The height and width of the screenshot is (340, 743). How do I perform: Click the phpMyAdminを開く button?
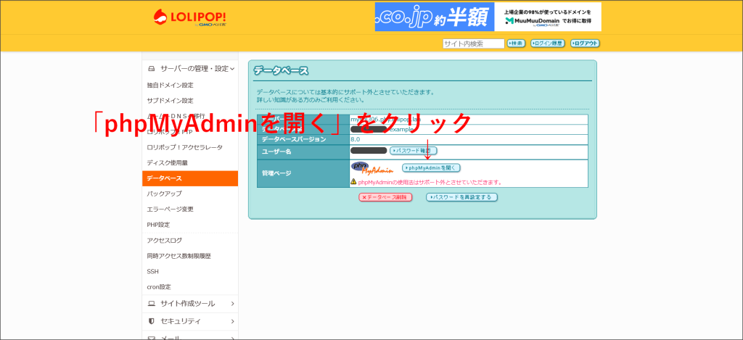tap(431, 167)
